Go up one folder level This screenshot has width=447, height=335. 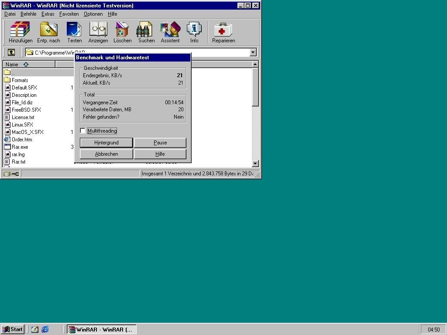pyautogui.click(x=11, y=52)
